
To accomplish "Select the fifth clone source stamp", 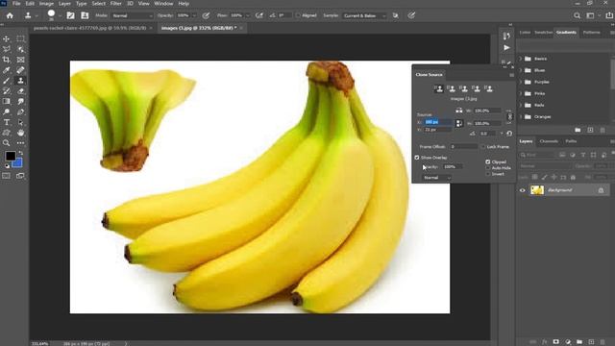I will (489, 88).
